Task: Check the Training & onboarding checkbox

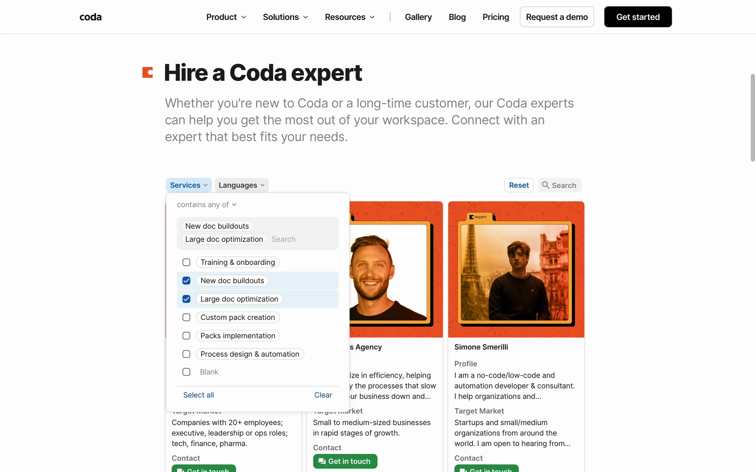Action: 186,262
